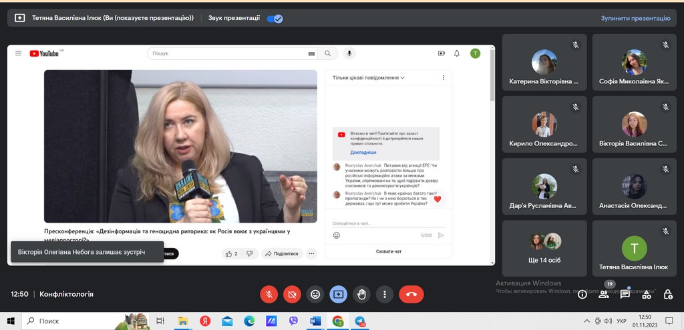This screenshot has width=684, height=330.
Task: Click the YouTube voice search microphone
Action: coord(349,53)
